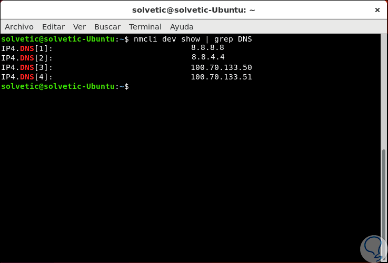Click the IP4.DNS[4]: label

pyautogui.click(x=27, y=77)
